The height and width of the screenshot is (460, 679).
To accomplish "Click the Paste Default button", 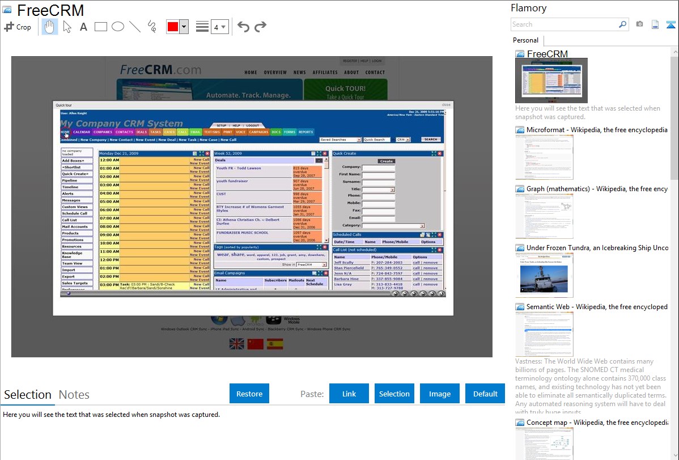I will pyautogui.click(x=485, y=394).
